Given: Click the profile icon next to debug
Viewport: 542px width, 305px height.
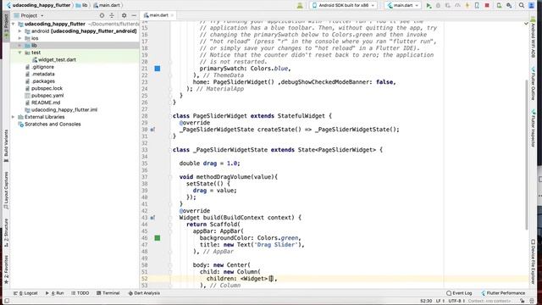Looking at the screenshot, I should [457, 5].
